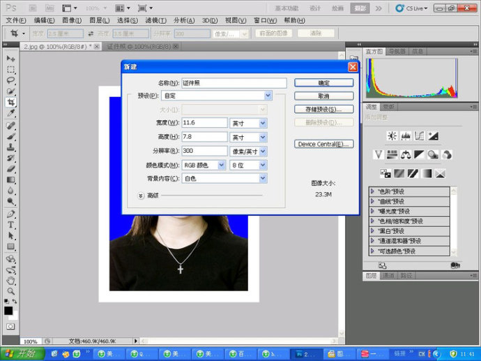This screenshot has height=361, width=481.
Task: Click the 确定 button in dialog
Action: (x=323, y=82)
